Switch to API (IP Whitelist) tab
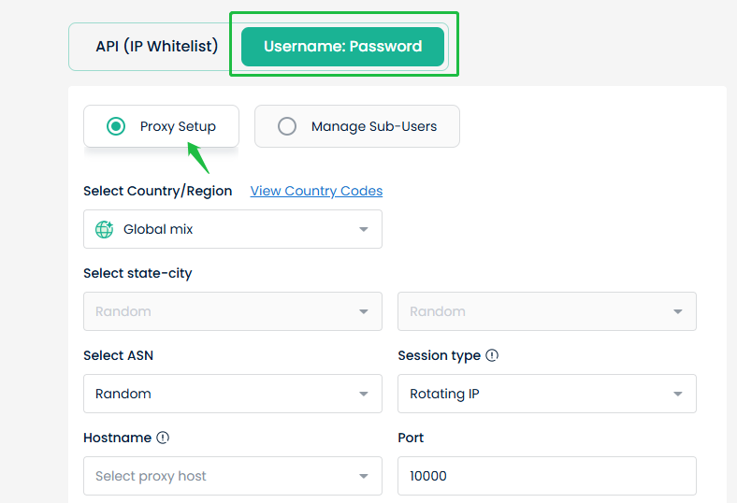The image size is (737, 503). click(157, 47)
